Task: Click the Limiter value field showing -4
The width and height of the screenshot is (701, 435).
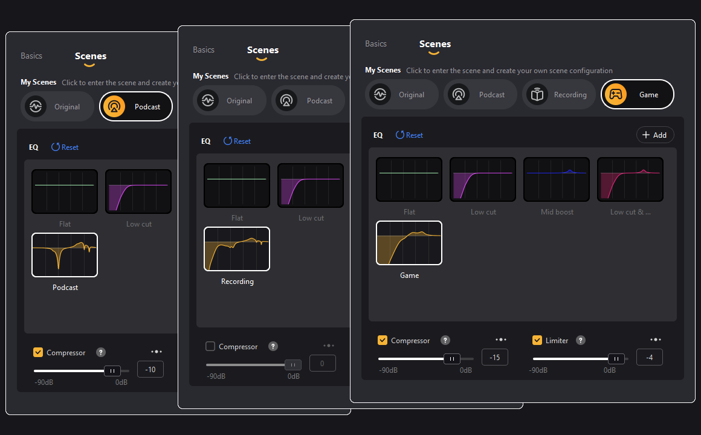Action: click(x=649, y=358)
